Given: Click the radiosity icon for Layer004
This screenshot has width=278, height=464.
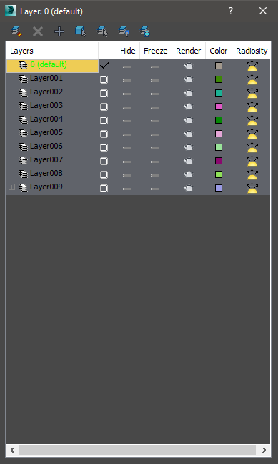Looking at the screenshot, I should (252, 120).
